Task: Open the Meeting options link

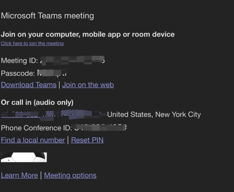Action: 70,175
